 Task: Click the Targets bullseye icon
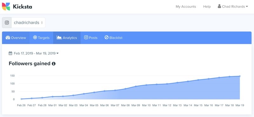(x=35, y=37)
